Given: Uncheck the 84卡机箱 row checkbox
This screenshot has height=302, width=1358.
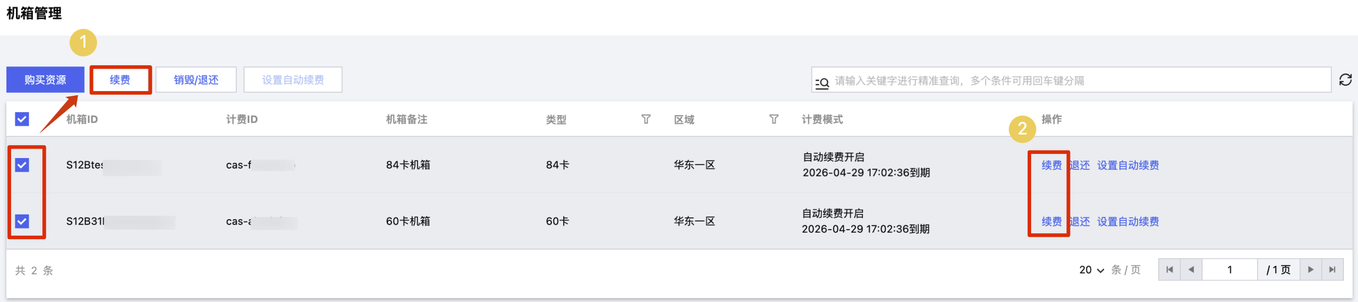Looking at the screenshot, I should pyautogui.click(x=22, y=165).
